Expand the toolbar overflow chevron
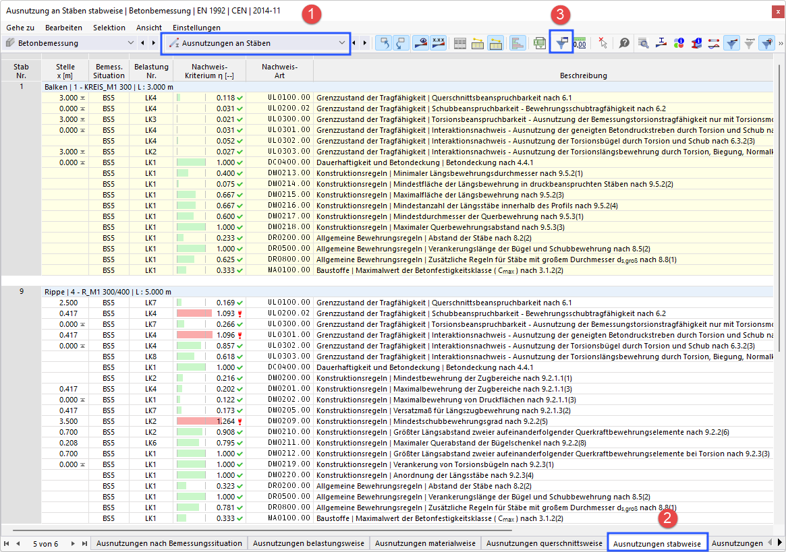 click(781, 44)
